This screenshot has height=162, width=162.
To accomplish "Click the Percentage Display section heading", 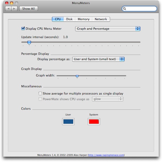I will pos(35,54).
